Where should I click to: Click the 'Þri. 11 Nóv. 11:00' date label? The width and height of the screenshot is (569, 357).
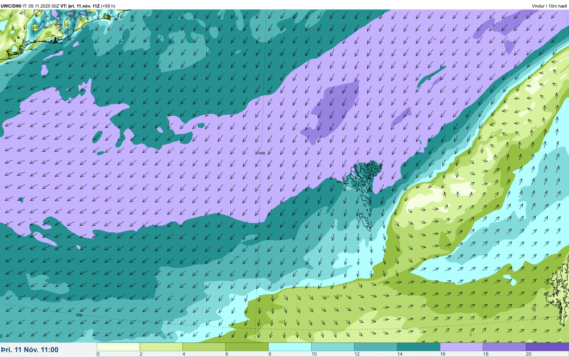(x=30, y=350)
